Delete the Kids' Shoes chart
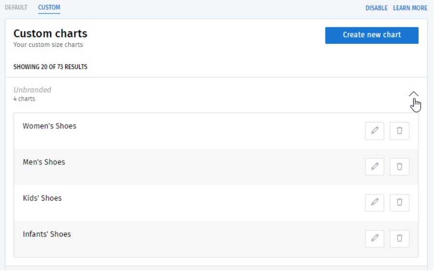Image resolution: width=434 pixels, height=272 pixels. [399, 203]
